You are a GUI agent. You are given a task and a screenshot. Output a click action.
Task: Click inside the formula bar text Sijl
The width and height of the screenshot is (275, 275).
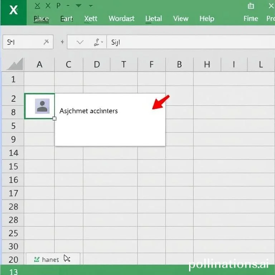116,43
